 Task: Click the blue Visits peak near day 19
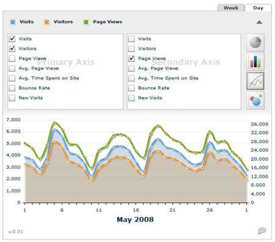[x=158, y=139]
